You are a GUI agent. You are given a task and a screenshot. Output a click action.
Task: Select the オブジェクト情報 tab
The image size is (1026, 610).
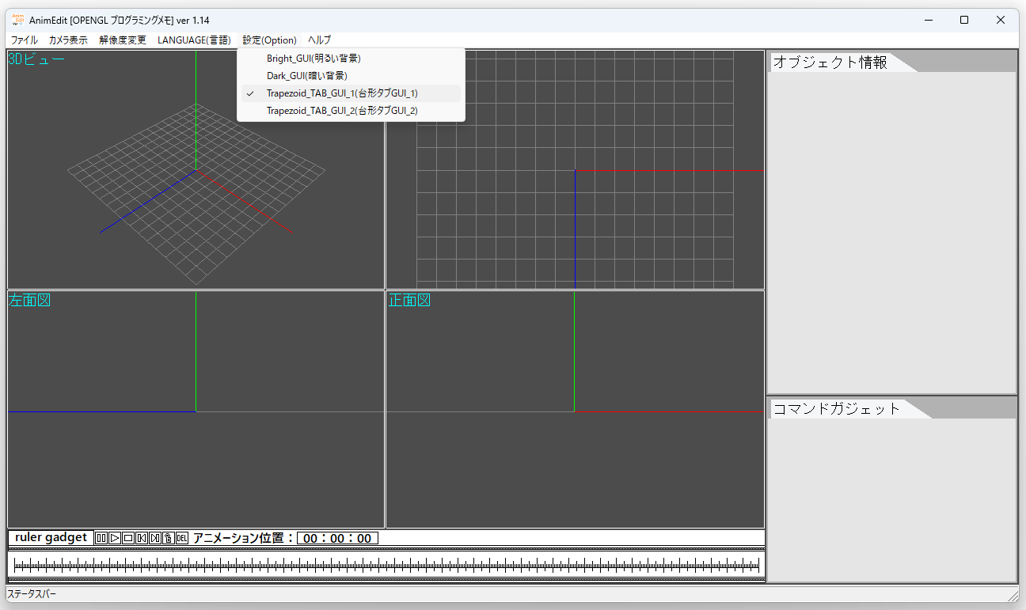pos(830,63)
